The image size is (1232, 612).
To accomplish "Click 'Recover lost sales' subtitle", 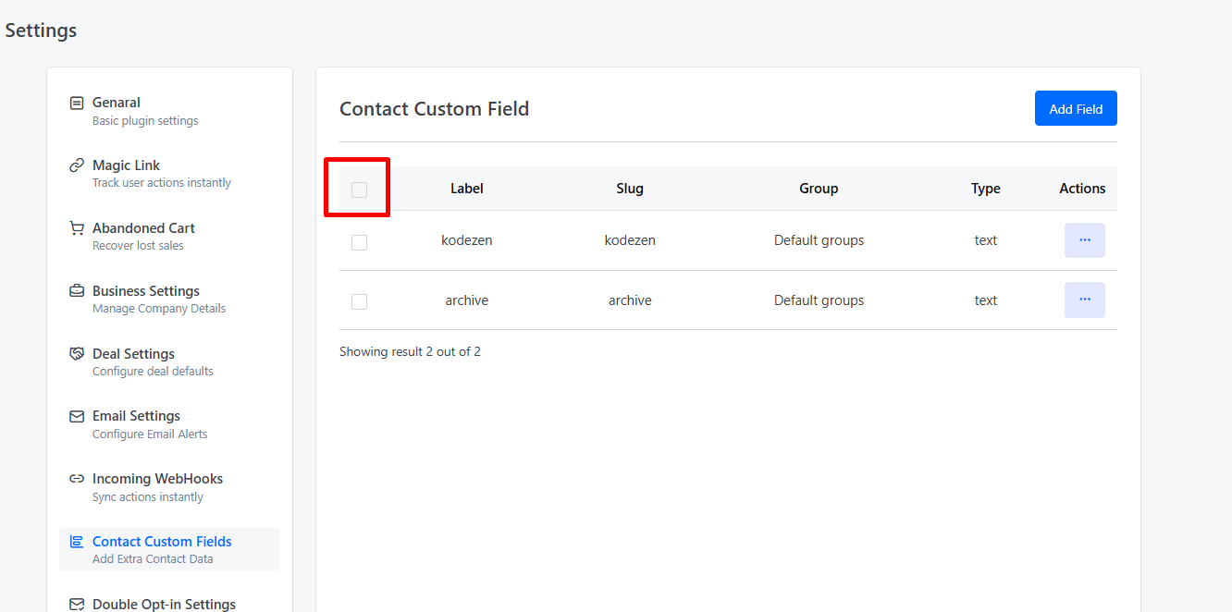I will [138, 246].
